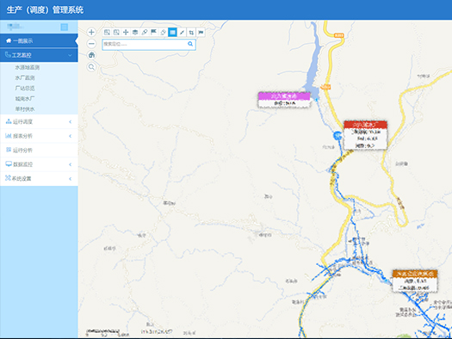
Task: Reset map with the home icon
Action: tap(91, 55)
